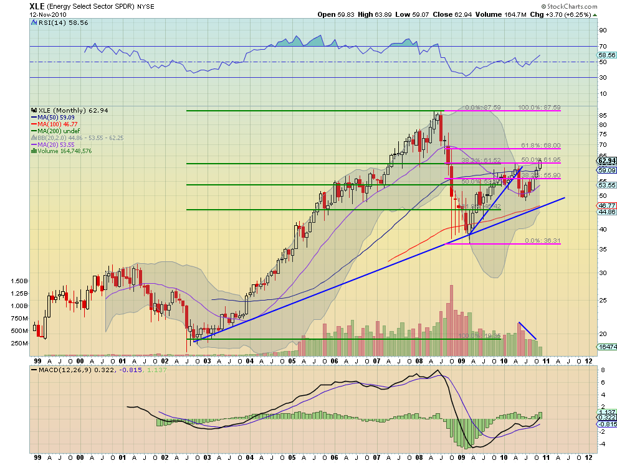Click the High 63.89 value
This screenshot has width=617, height=463.
click(375, 14)
